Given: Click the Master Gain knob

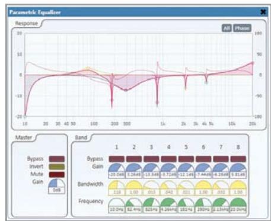Looking at the screenshot, I should coord(57,183).
